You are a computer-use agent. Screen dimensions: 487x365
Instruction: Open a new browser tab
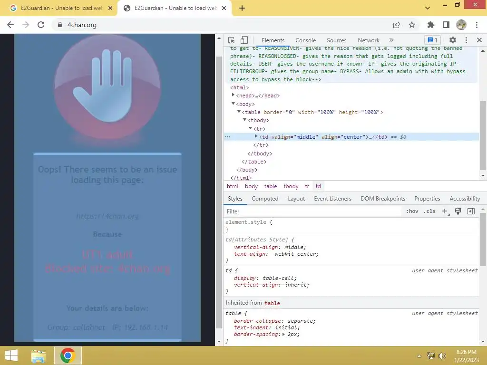click(242, 9)
